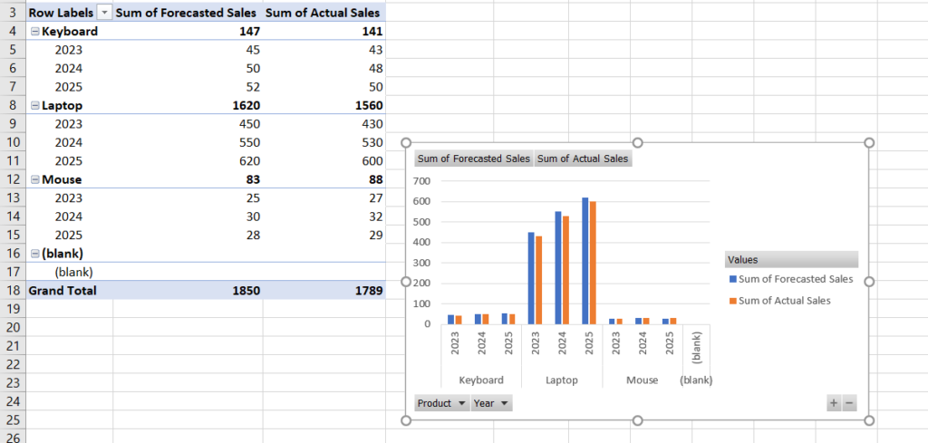
Task: Click the Mouse category label on chart axis
Action: coord(643,380)
